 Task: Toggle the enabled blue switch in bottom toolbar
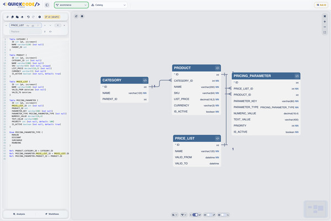(x=195, y=215)
